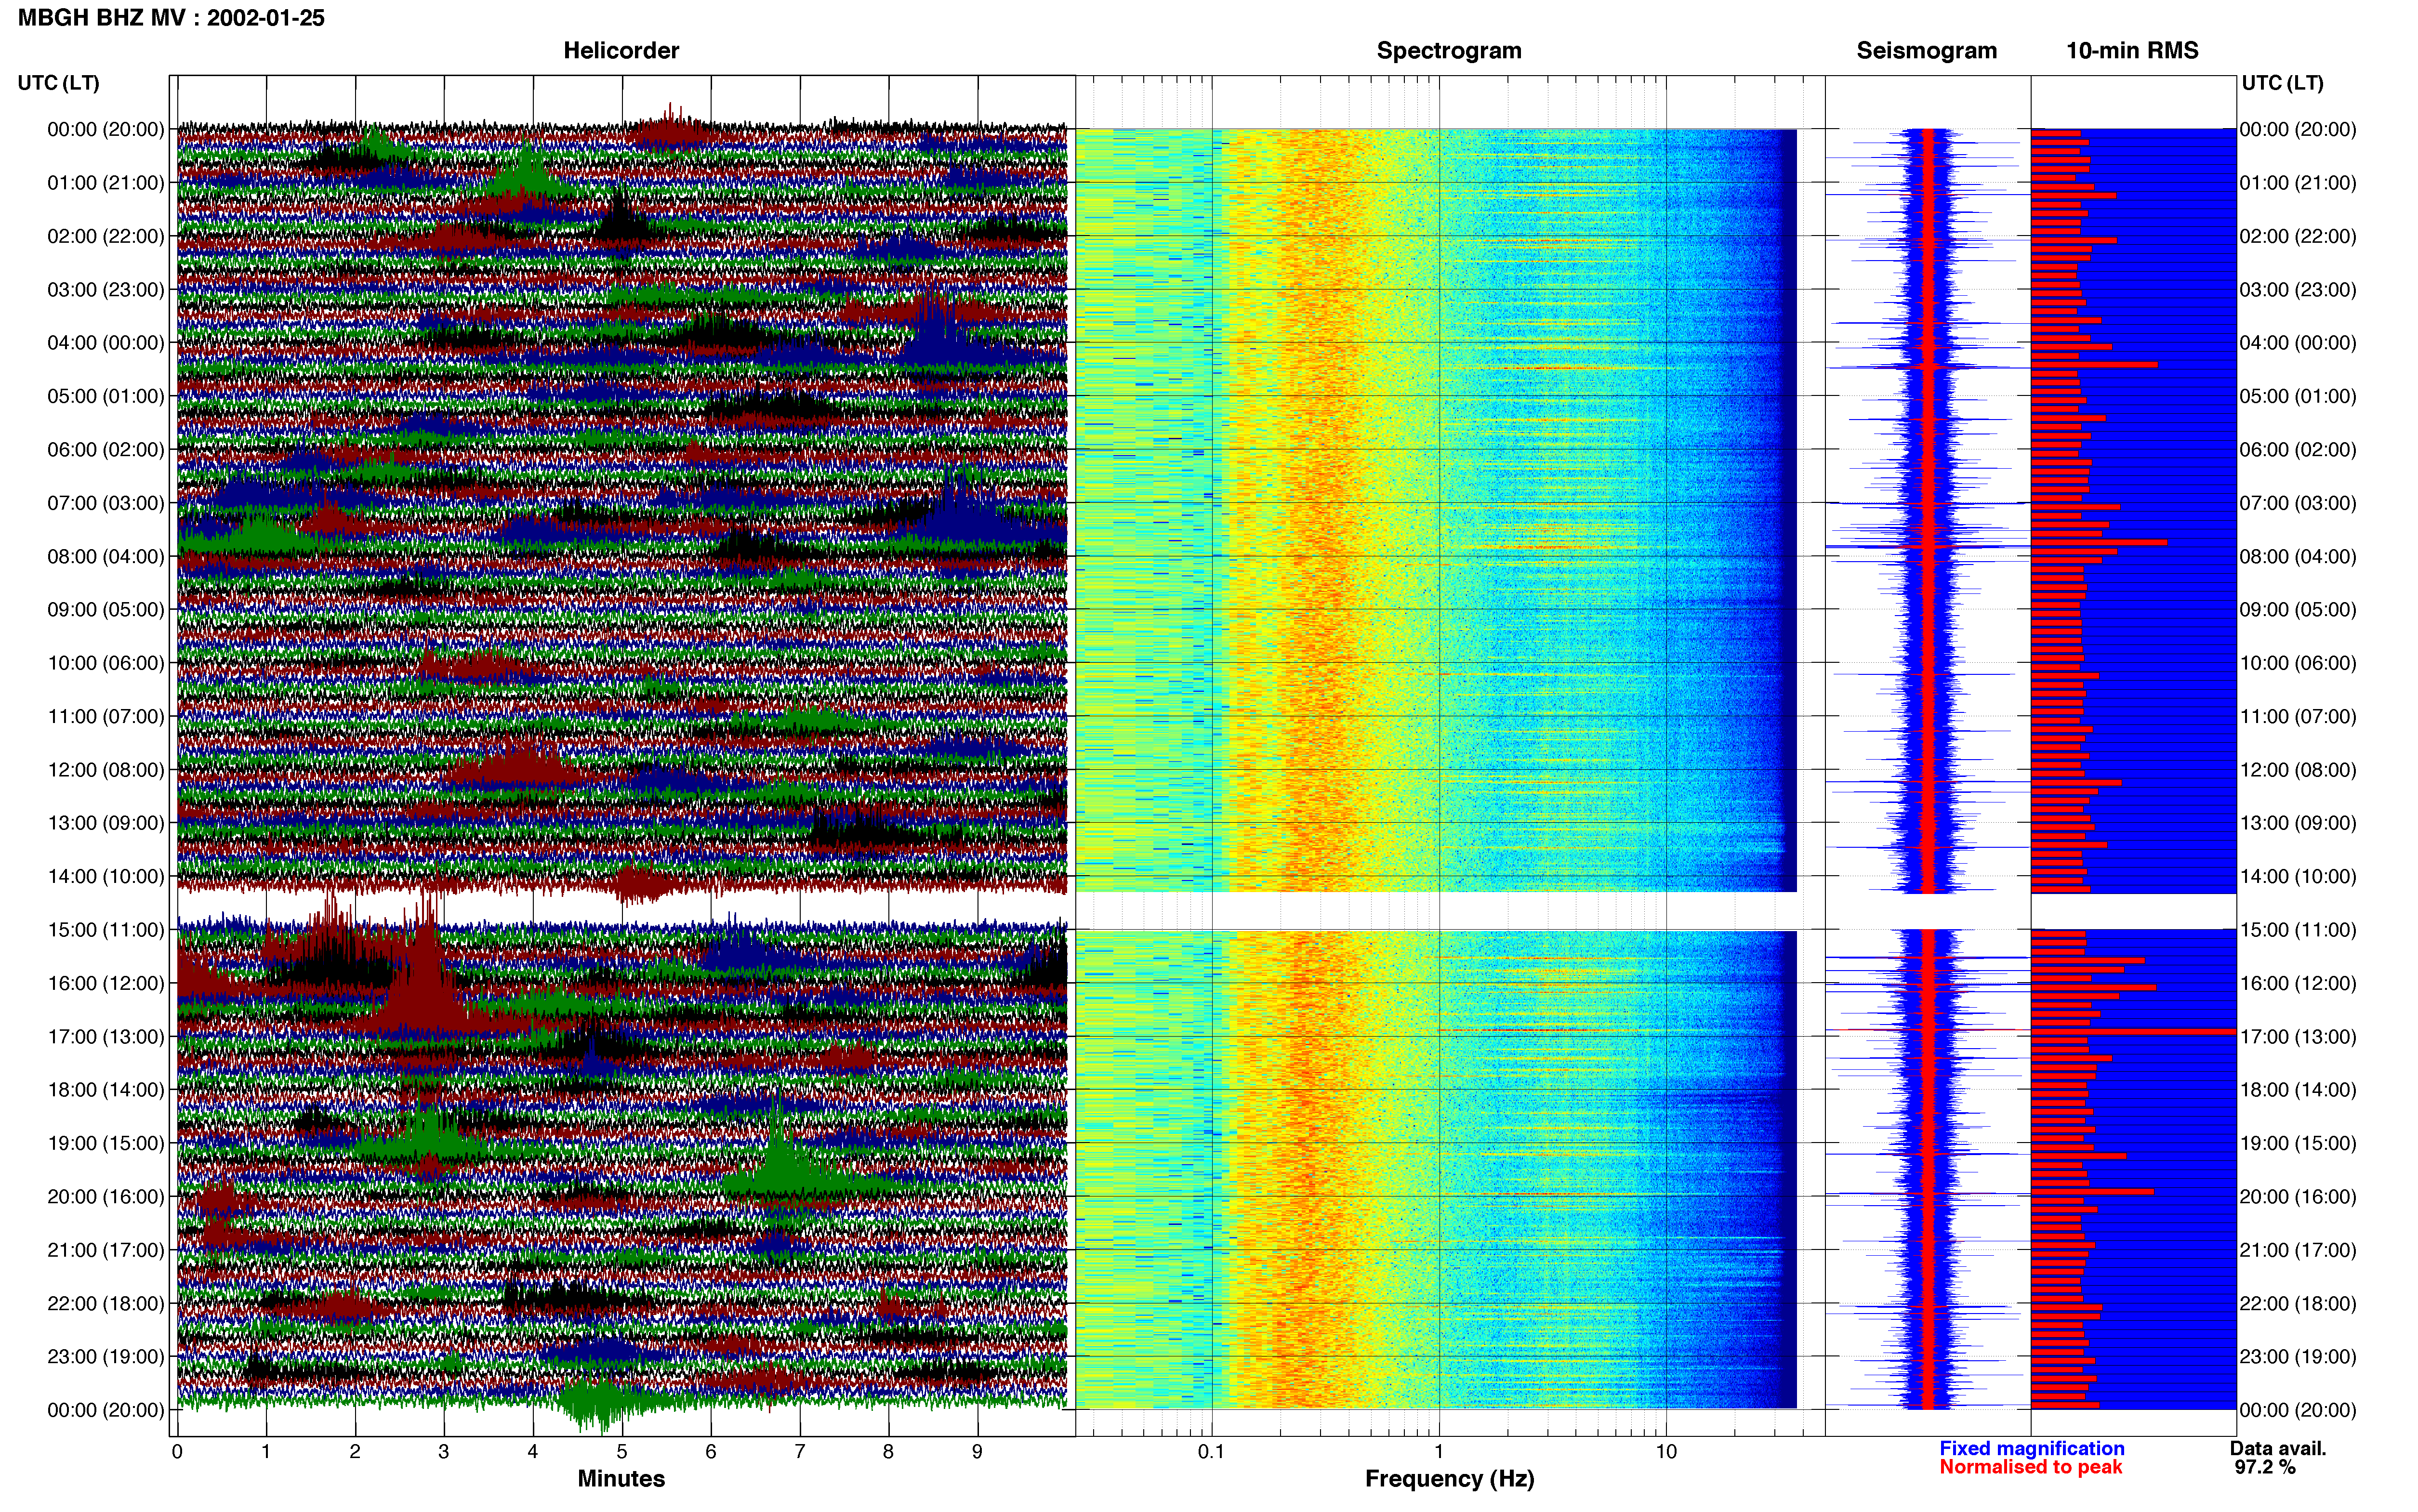Click the 'Normalised to peak' legend text
2418x1512 pixels.
click(x=2030, y=1468)
